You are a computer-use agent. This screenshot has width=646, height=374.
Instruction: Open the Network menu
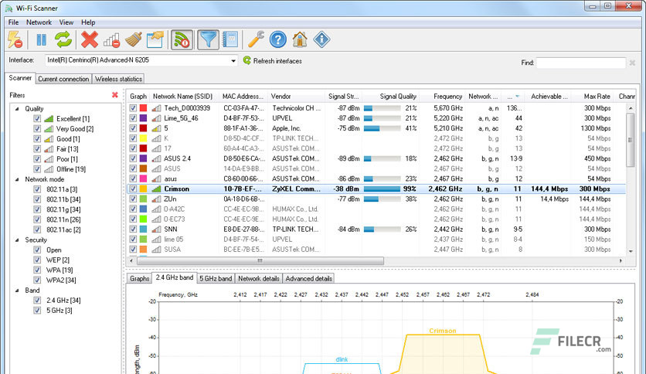coord(39,22)
